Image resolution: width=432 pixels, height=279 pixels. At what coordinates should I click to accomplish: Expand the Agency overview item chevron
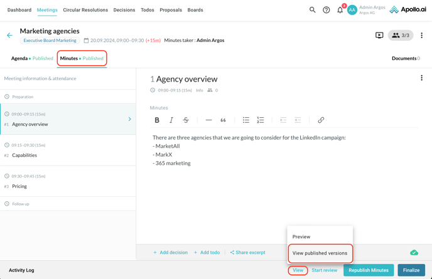130,119
